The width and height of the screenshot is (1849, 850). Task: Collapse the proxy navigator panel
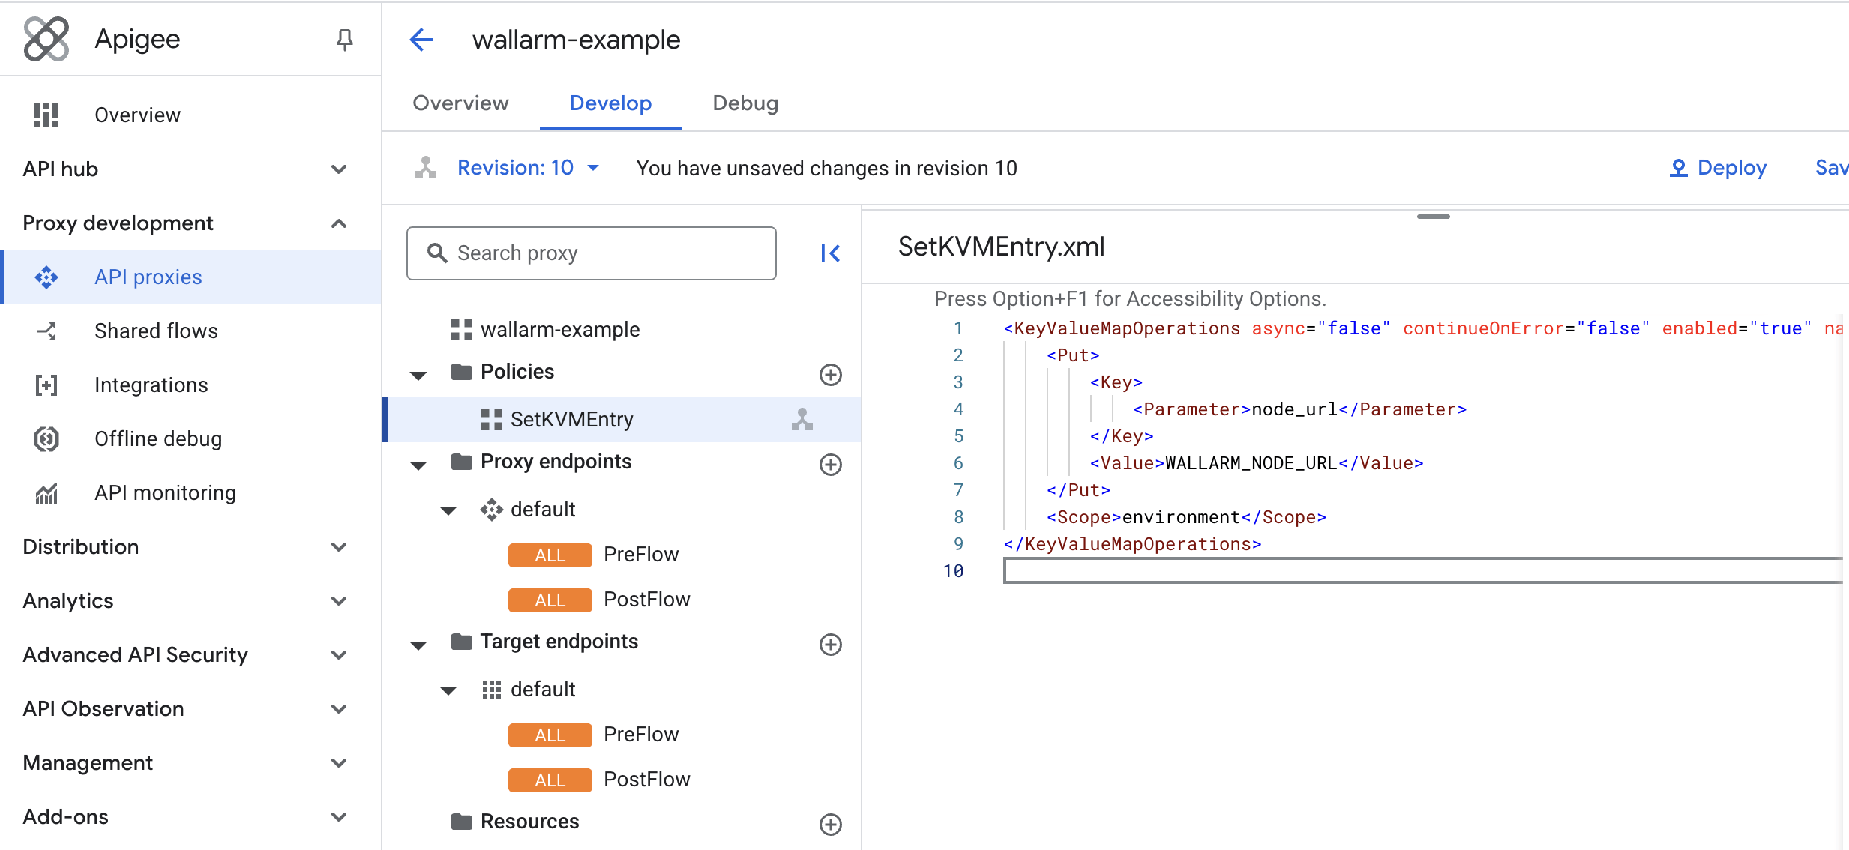830,253
